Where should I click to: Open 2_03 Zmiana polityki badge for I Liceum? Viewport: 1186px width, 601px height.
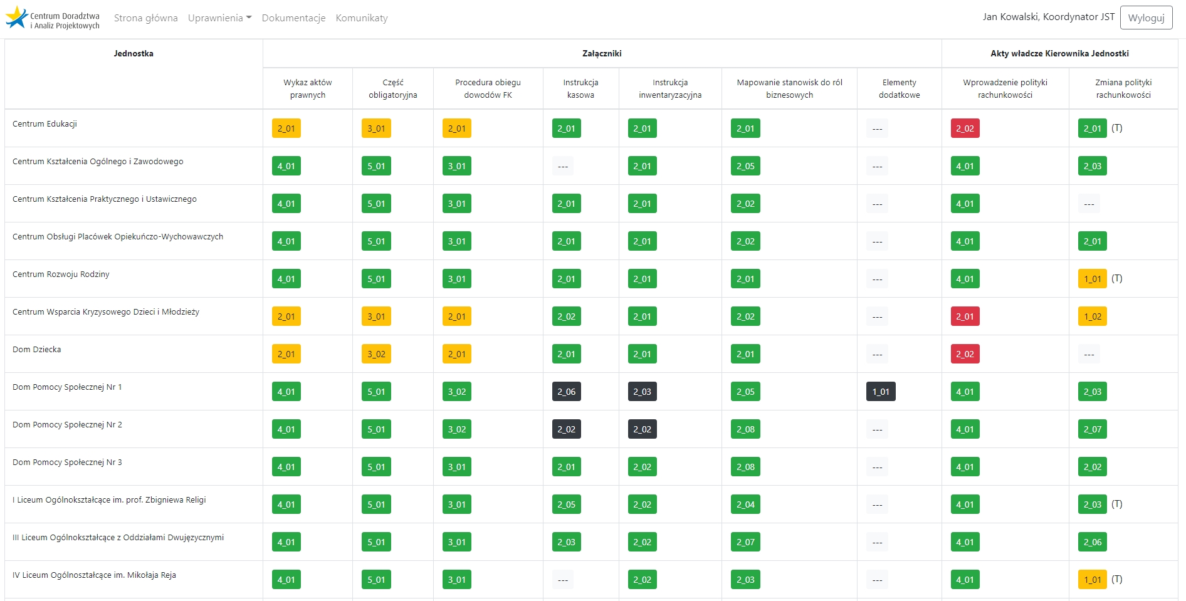[1093, 504]
